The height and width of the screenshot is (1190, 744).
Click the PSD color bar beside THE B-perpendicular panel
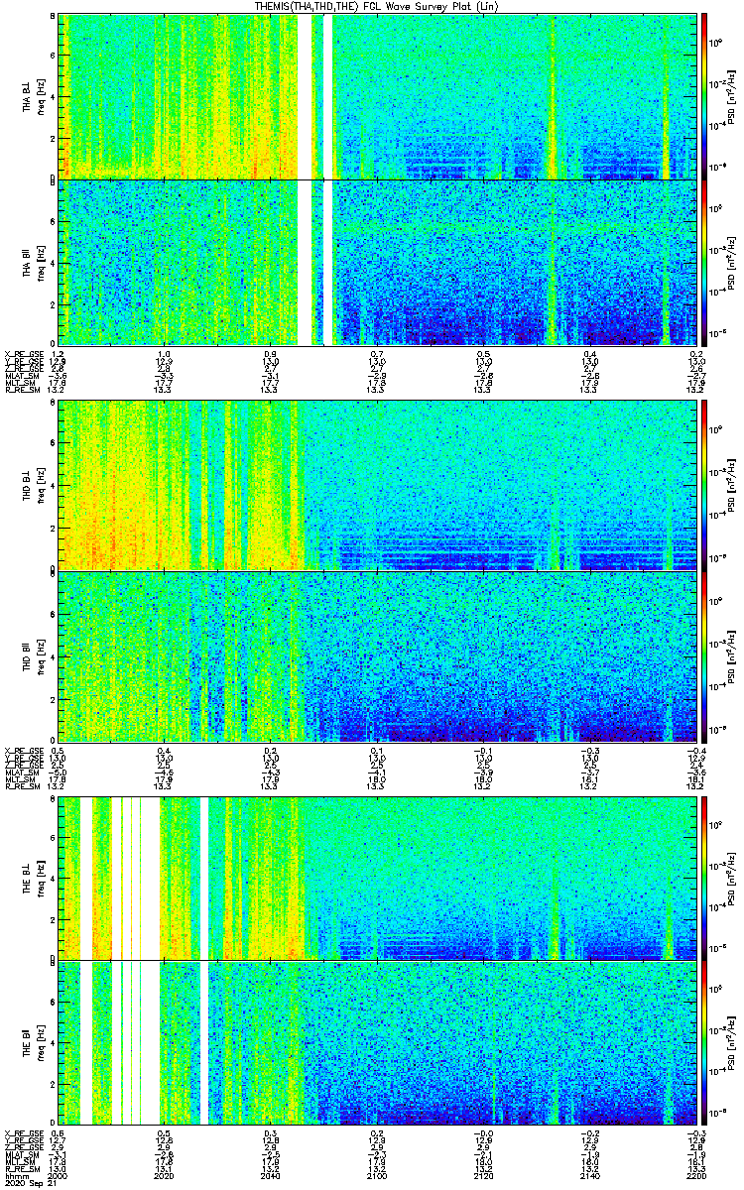point(704,878)
